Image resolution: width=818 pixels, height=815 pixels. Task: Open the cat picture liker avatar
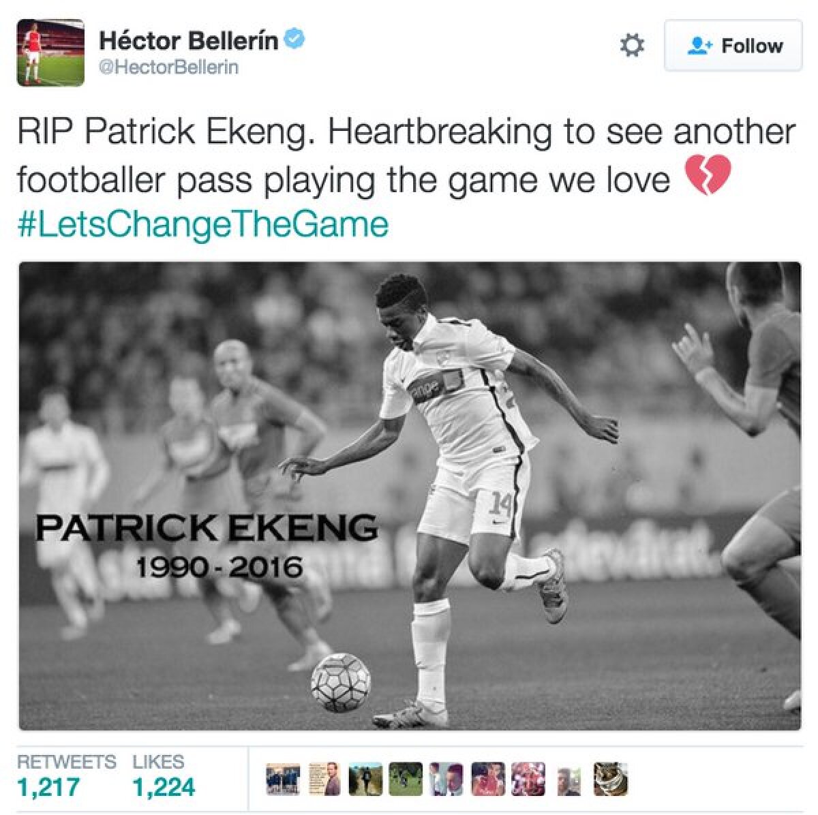pyautogui.click(x=610, y=780)
